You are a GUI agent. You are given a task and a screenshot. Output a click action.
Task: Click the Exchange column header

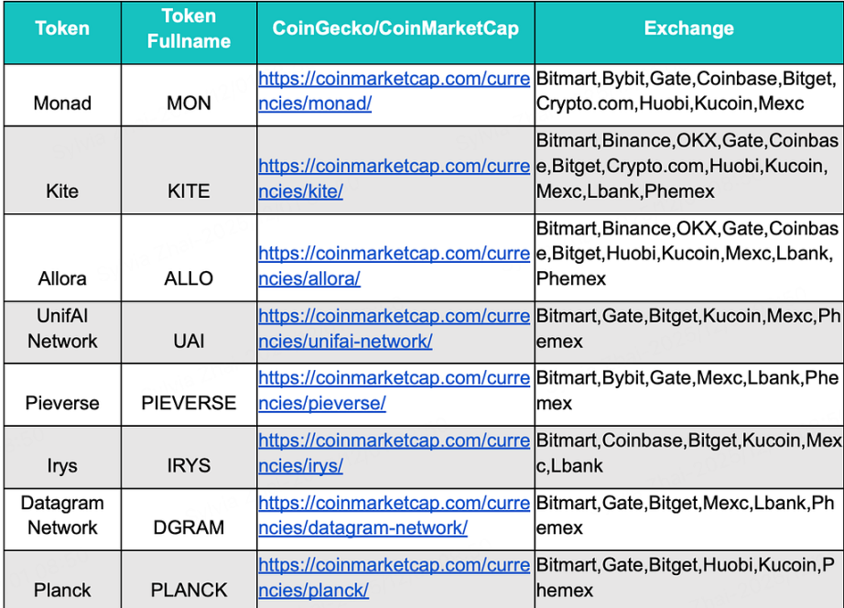[688, 28]
